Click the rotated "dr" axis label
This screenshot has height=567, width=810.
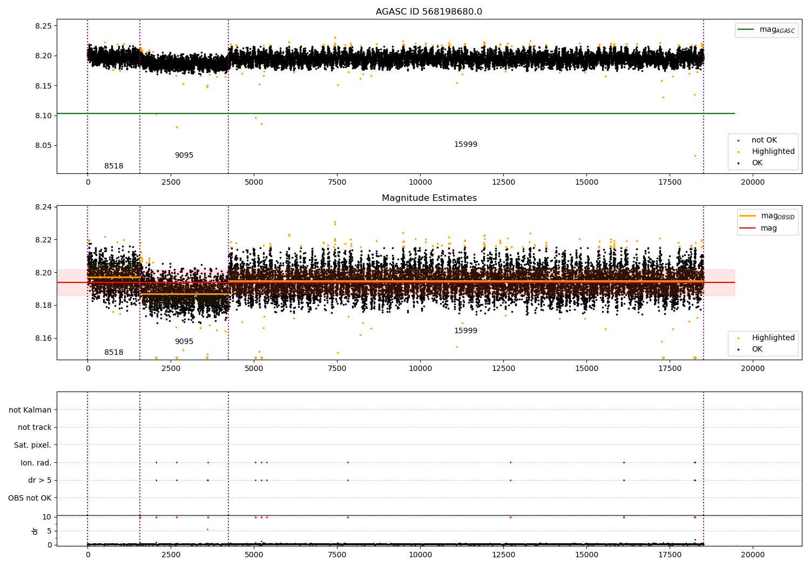pyautogui.click(x=35, y=531)
